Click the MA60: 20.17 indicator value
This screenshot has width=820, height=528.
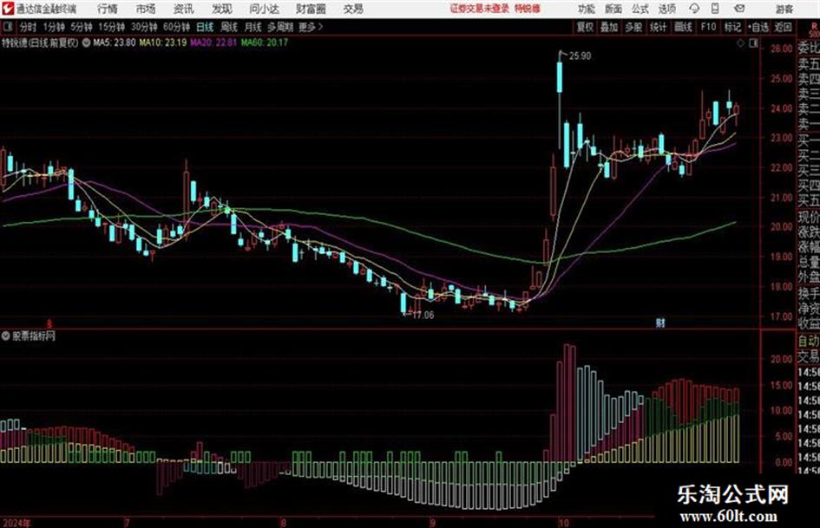point(264,42)
